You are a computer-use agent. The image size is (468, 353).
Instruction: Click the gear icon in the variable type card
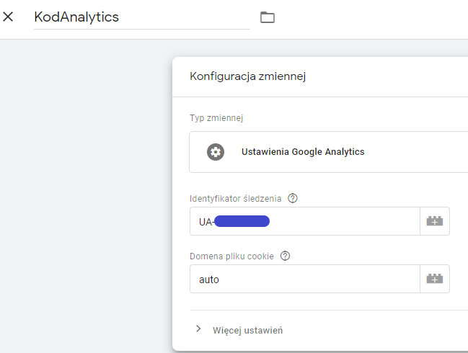tap(215, 152)
